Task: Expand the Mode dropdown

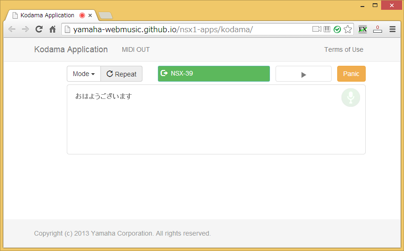Action: 84,74
